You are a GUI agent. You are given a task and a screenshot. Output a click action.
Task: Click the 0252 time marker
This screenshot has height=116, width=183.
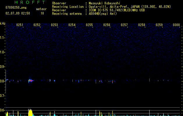(x=37, y=25)
